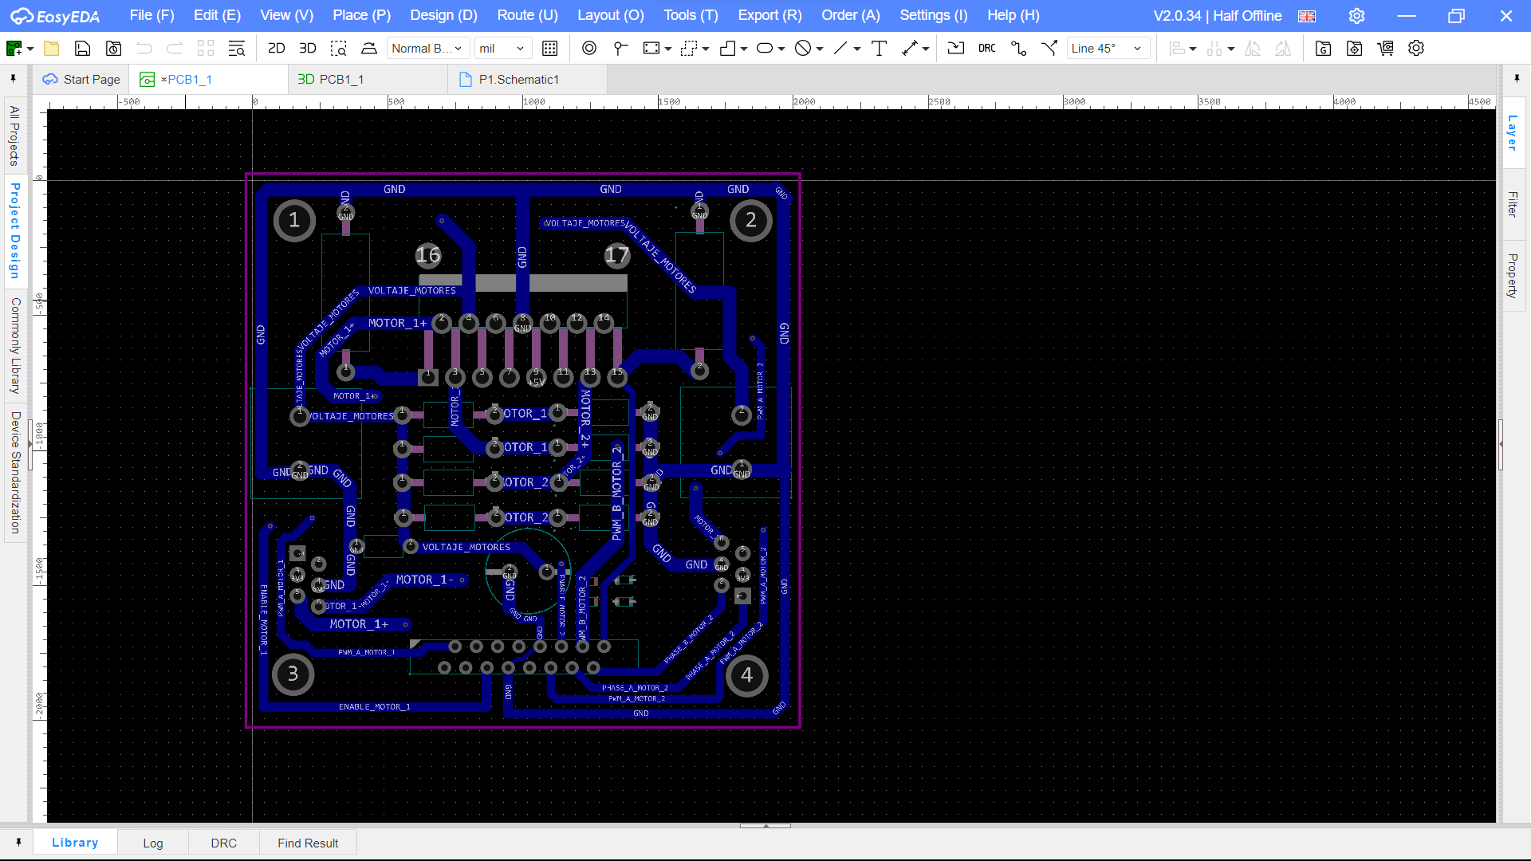Run the DRC check from toolbar
This screenshot has width=1531, height=861.
986,49
